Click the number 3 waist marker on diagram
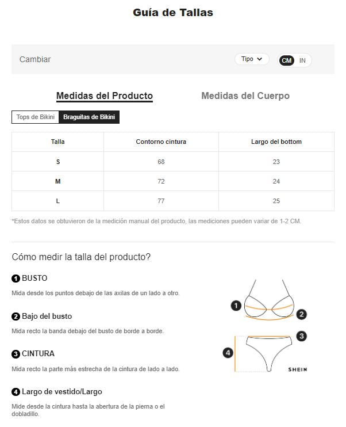346x427 pixels. pyautogui.click(x=302, y=336)
